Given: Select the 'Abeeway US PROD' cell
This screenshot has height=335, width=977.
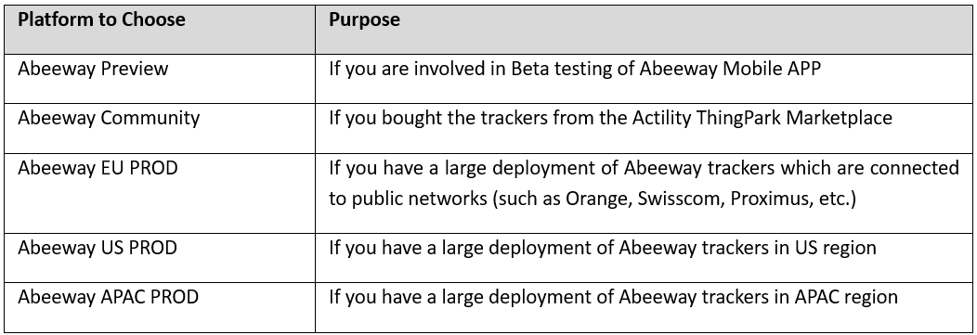Looking at the screenshot, I should point(160,258).
